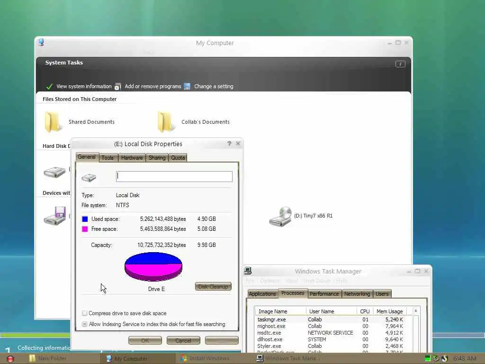Click the unlabeled button right of Cancel

[x=222, y=340]
